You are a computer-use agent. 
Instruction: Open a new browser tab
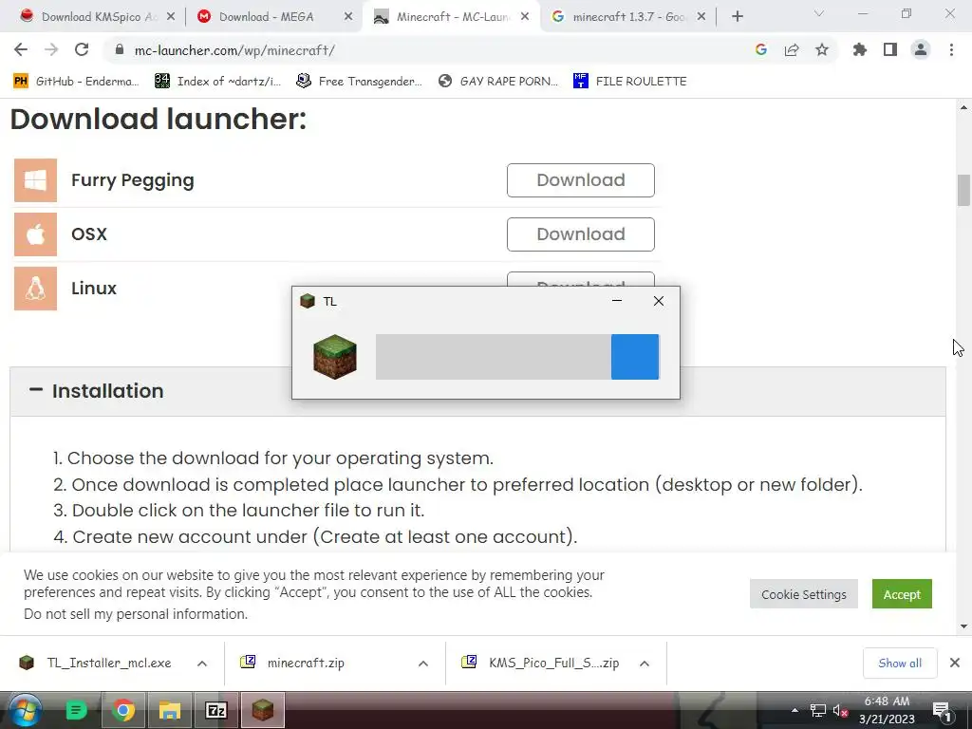tap(737, 17)
